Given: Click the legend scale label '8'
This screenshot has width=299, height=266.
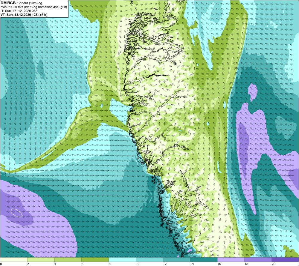Looking at the screenshot, I should coord(110,264).
